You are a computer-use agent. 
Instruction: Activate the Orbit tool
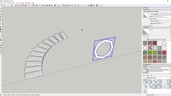coord(37,5)
